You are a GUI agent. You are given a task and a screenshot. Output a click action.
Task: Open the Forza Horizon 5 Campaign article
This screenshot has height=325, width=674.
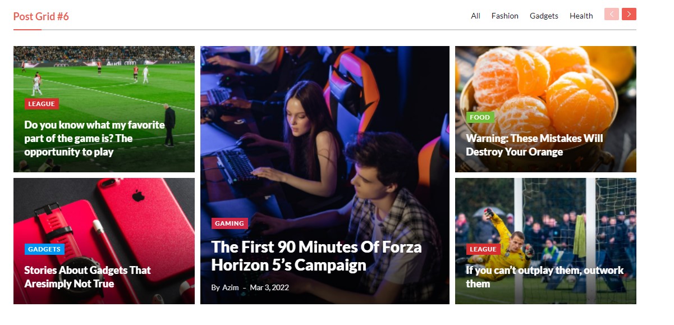pyautogui.click(x=316, y=255)
